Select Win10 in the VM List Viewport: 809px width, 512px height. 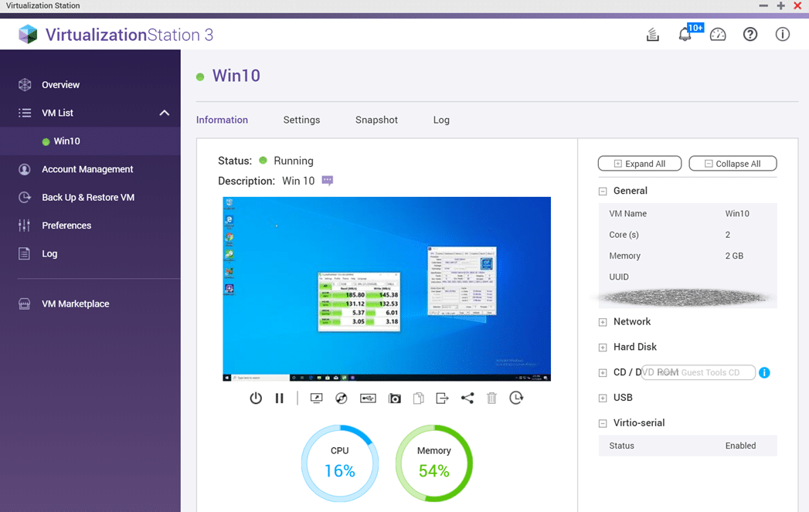pyautogui.click(x=90, y=141)
